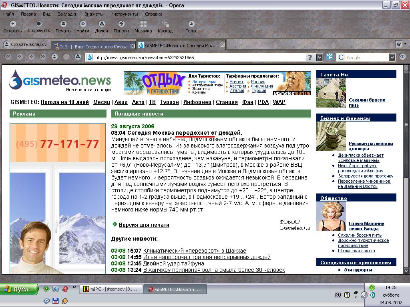Image resolution: width=410 pixels, height=307 pixels.
Task: Tile windows with the Мозаика icon
Action: pyautogui.click(x=143, y=26)
